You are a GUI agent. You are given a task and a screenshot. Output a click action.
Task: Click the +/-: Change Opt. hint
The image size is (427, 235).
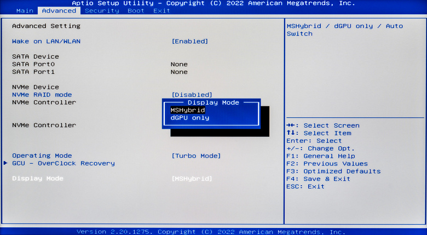coord(320,148)
